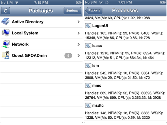The height and width of the screenshot is (125, 167).
Task: Go back to Reports
Action: click(94, 10)
